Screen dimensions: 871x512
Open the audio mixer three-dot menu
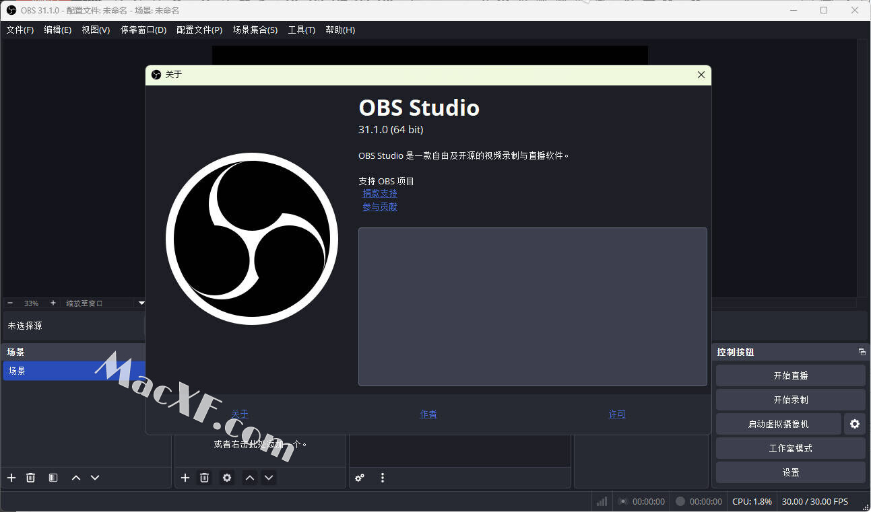click(383, 478)
